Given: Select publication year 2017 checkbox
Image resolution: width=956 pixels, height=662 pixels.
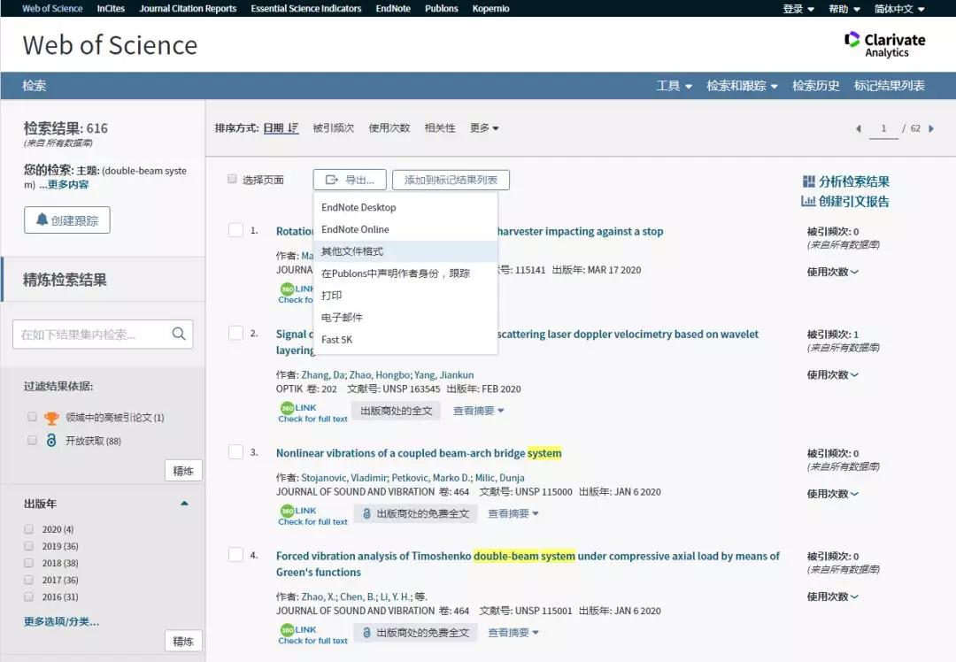Looking at the screenshot, I should pos(28,580).
